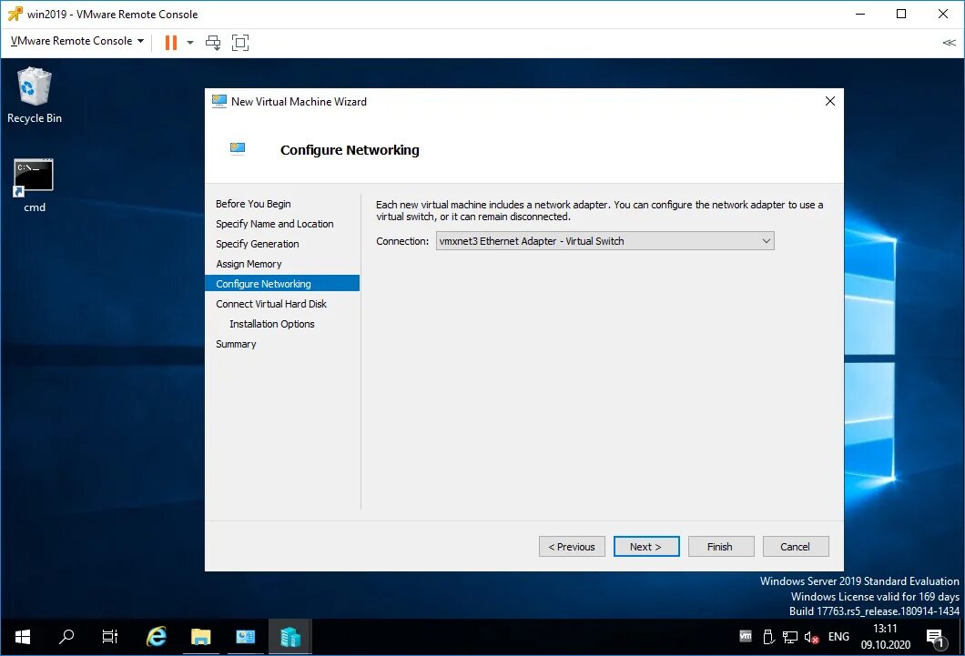The height and width of the screenshot is (656, 965).
Task: Open the Recycle Bin desktop icon
Action: coord(35,96)
